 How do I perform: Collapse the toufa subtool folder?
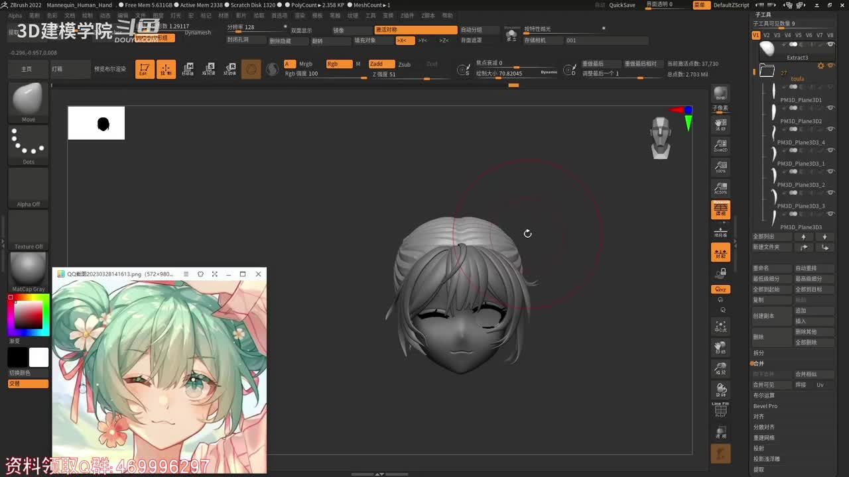tap(767, 70)
